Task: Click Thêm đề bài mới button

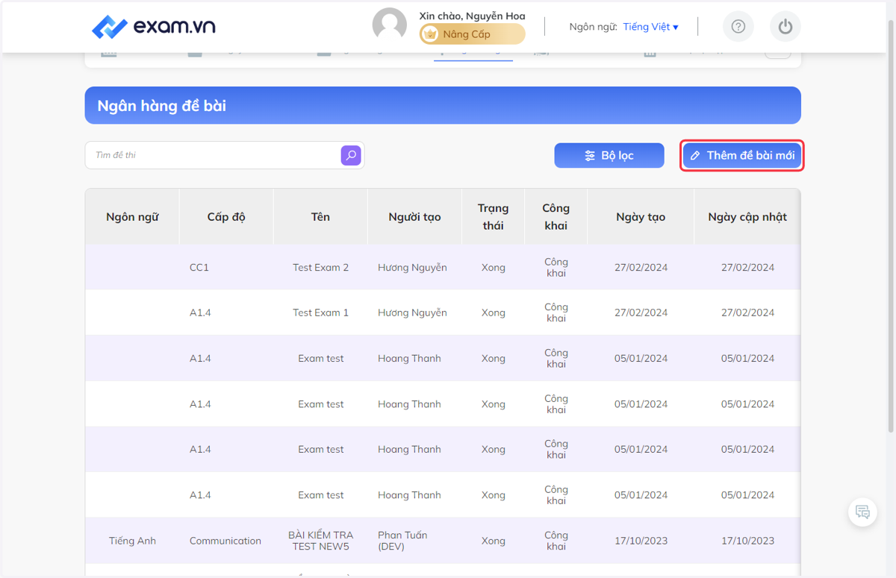Action: pyautogui.click(x=742, y=155)
